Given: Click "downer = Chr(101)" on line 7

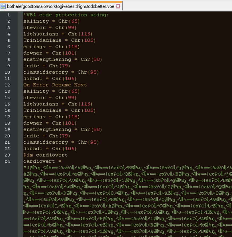Looking at the screenshot, I should pyautogui.click(x=50, y=53).
